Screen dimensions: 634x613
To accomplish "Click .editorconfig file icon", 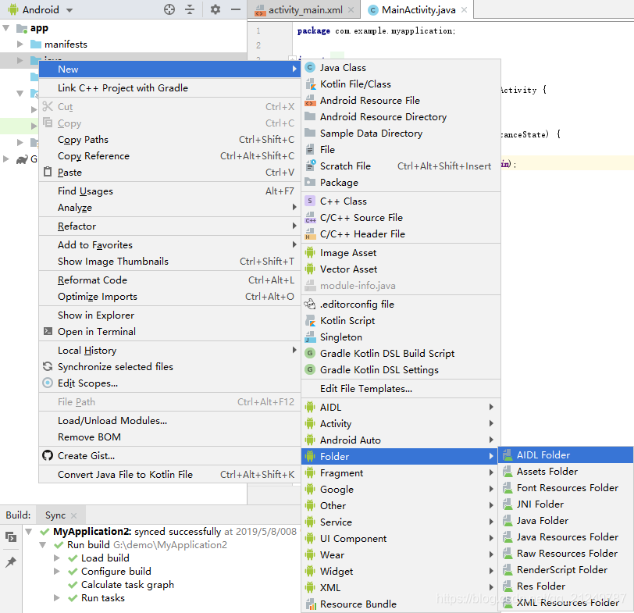I will [310, 304].
